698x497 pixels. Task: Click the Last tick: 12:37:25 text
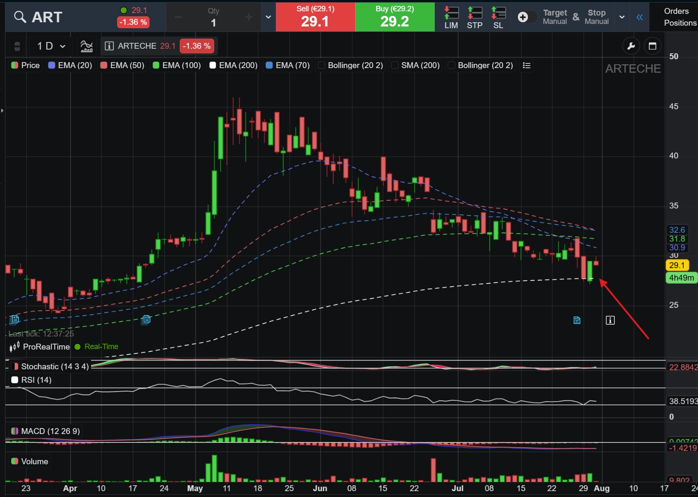pos(41,334)
